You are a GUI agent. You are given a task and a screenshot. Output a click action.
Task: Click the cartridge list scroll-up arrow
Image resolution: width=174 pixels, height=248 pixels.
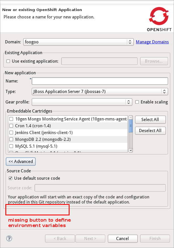(x=131, y=118)
